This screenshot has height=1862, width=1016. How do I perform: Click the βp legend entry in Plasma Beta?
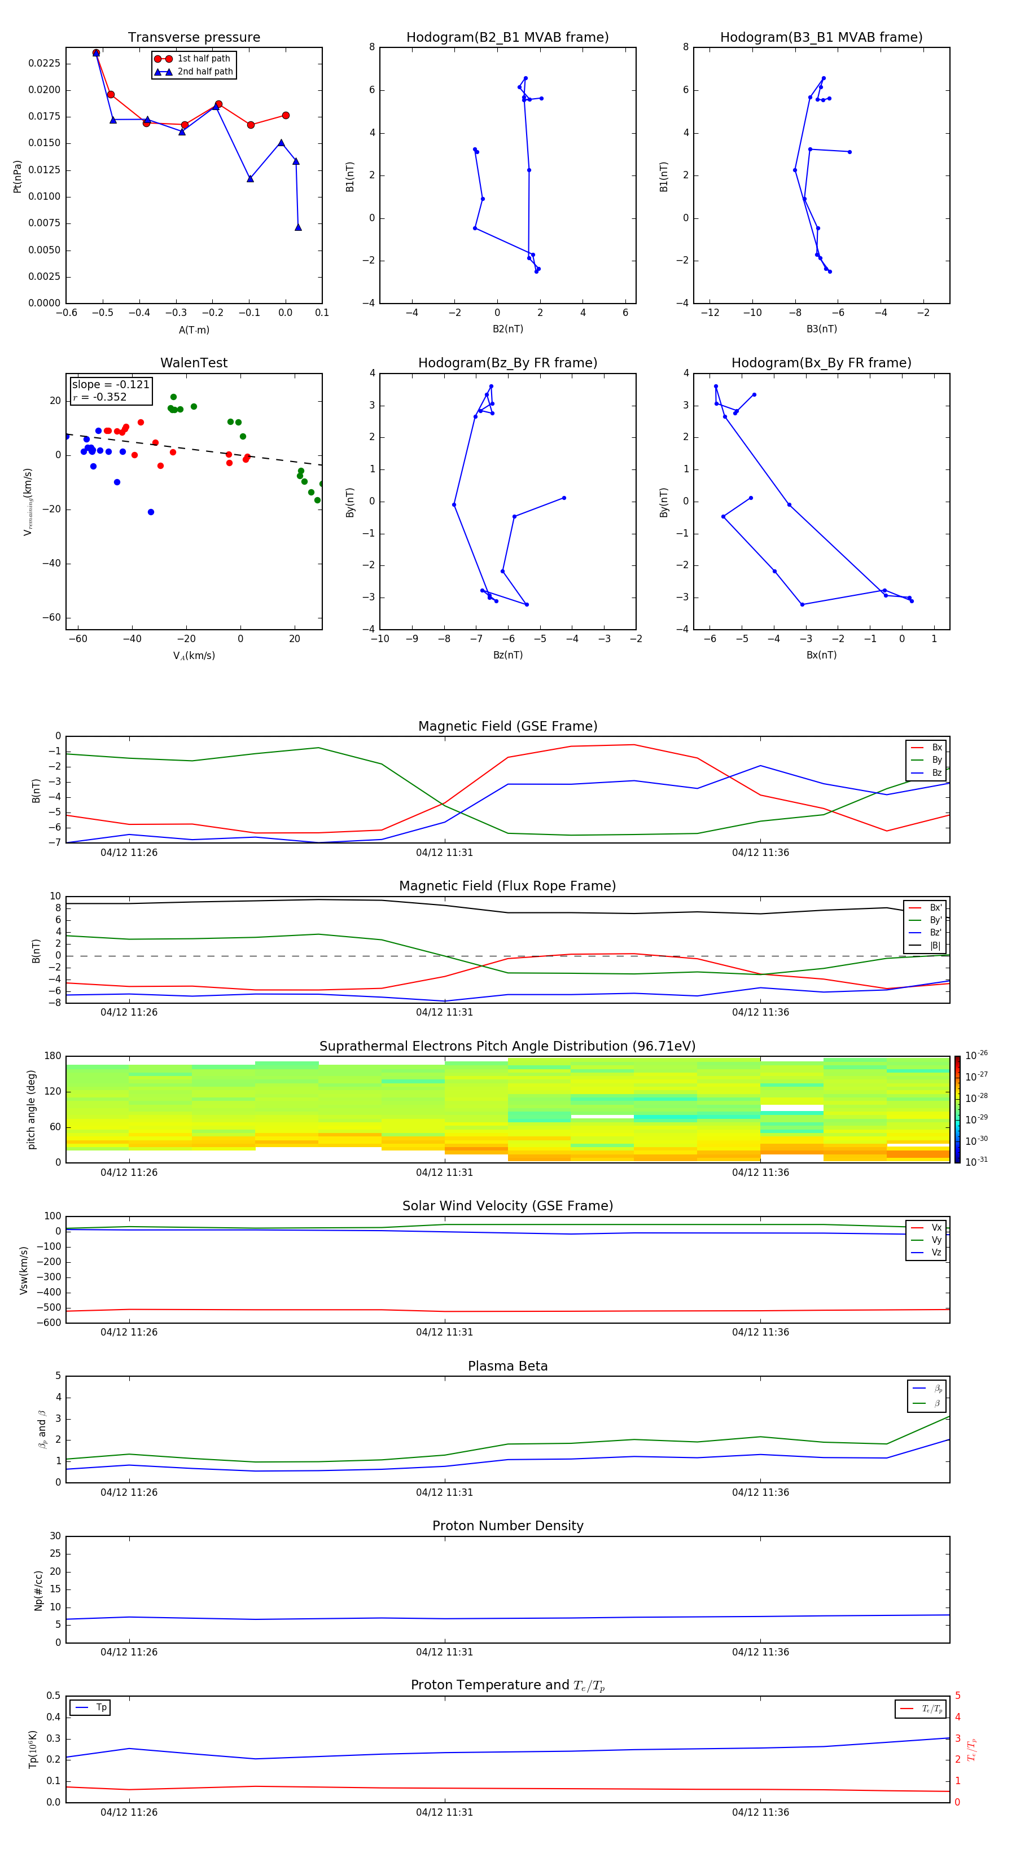927,1389
